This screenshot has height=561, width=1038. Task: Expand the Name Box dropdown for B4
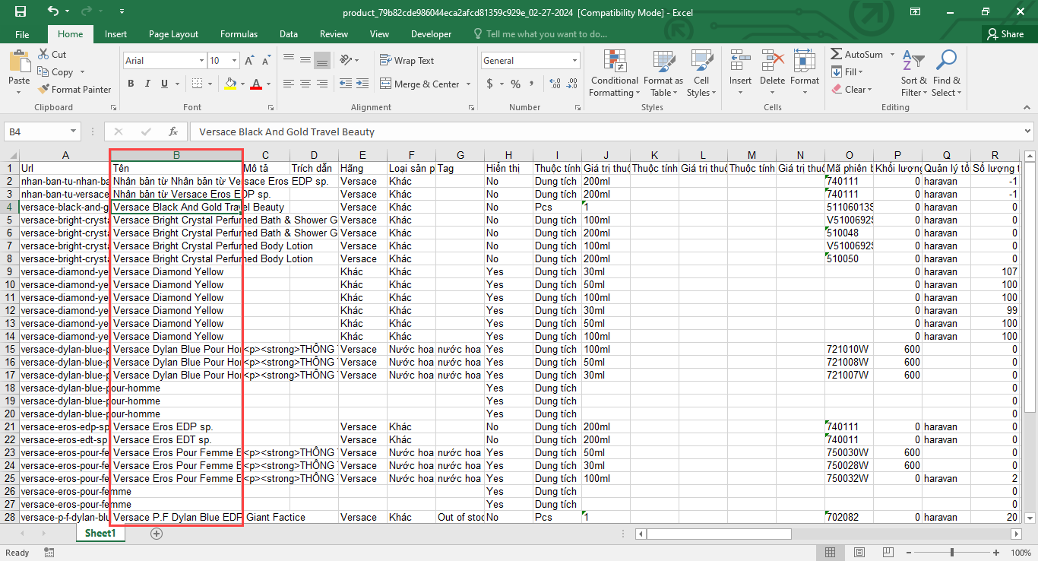[73, 132]
